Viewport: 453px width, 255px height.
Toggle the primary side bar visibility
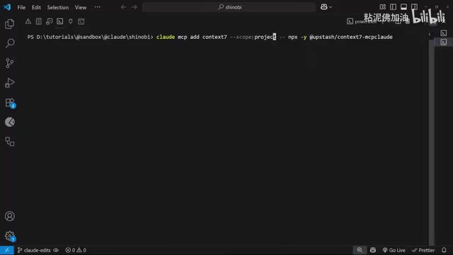393,7
